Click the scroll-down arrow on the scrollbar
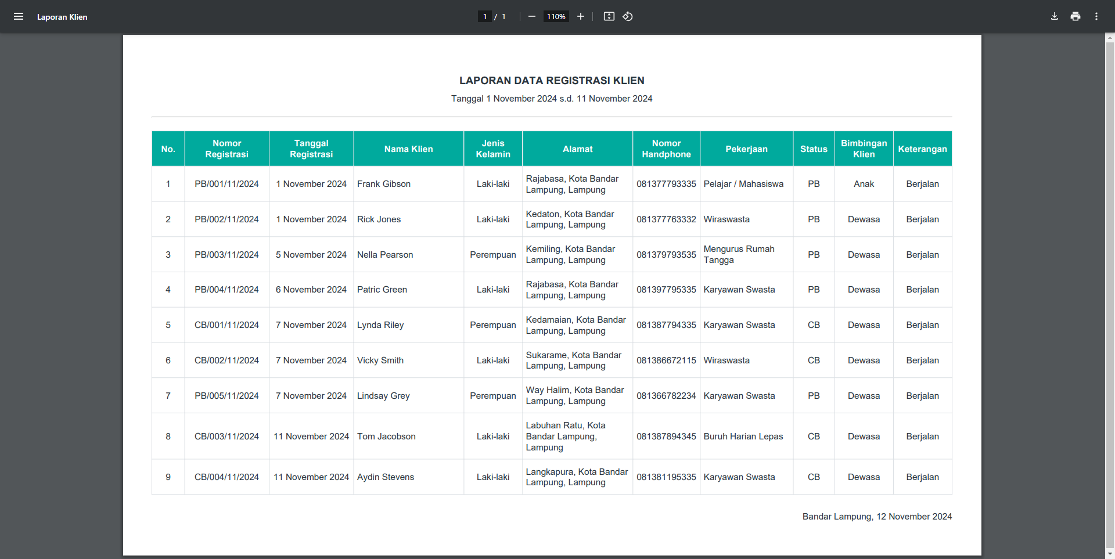The image size is (1115, 559). point(1110,553)
